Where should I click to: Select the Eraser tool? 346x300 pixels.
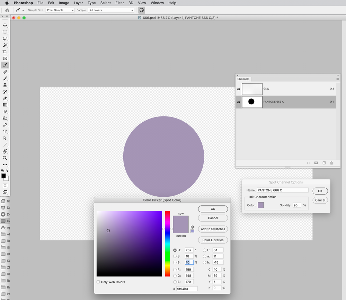click(x=5, y=98)
